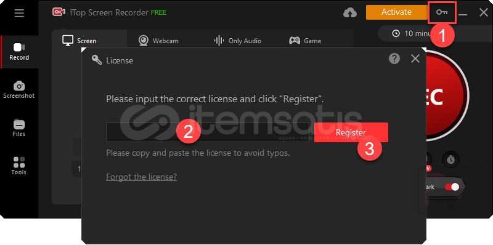Click the cloud upload icon

[x=350, y=13]
